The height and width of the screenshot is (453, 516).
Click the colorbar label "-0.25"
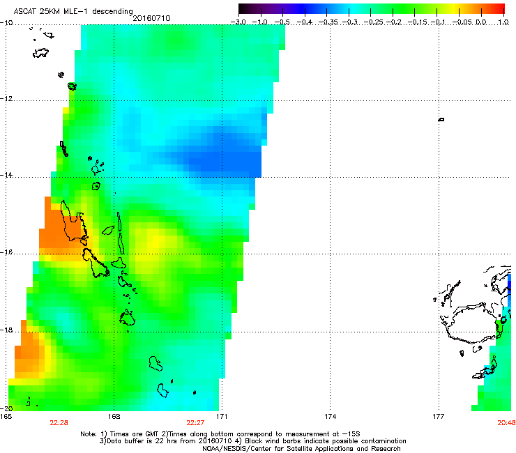coord(374,22)
